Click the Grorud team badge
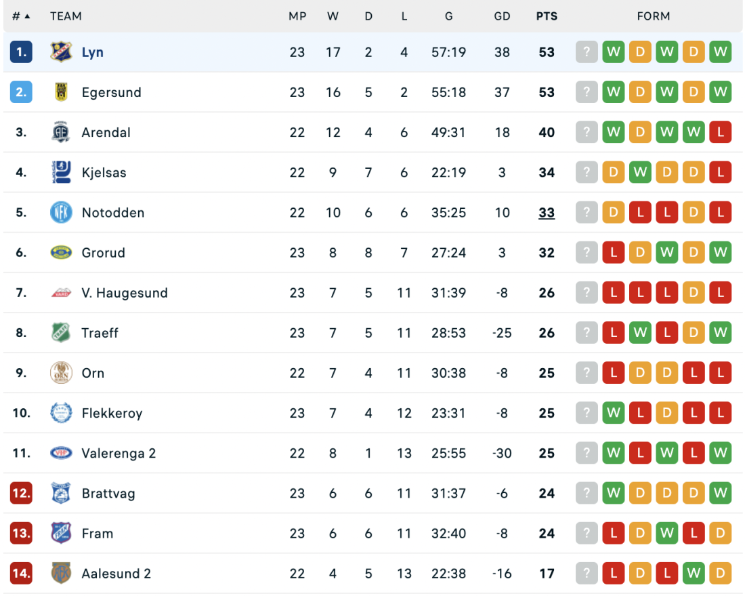The width and height of the screenshot is (745, 596). click(x=61, y=252)
